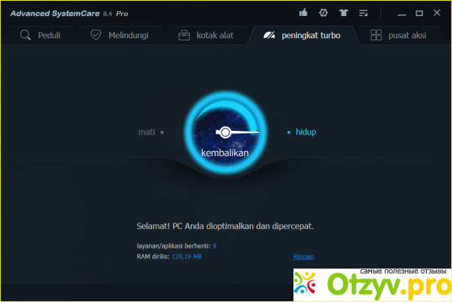
Task: Click the thumbs-up like icon
Action: click(303, 13)
